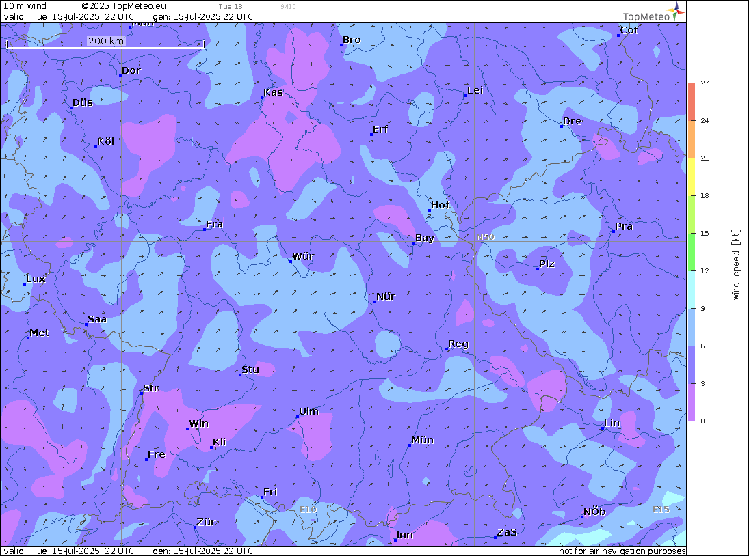Select the 'Lin' city label
749x556 pixels.
pyautogui.click(x=612, y=423)
